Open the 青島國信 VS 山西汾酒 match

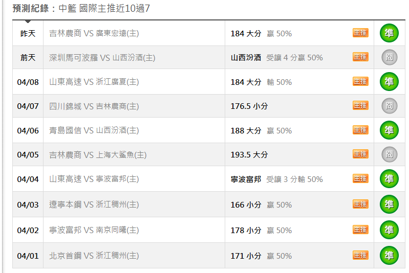pos(94,130)
